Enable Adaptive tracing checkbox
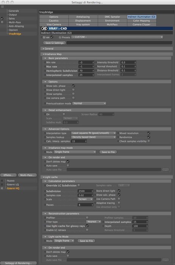The image size is (175, 265). pyautogui.click(x=119, y=203)
